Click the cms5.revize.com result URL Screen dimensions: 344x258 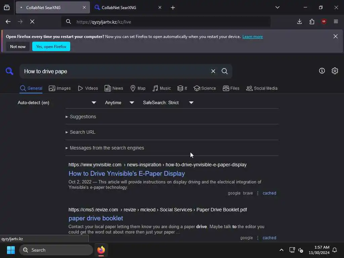click(x=158, y=210)
